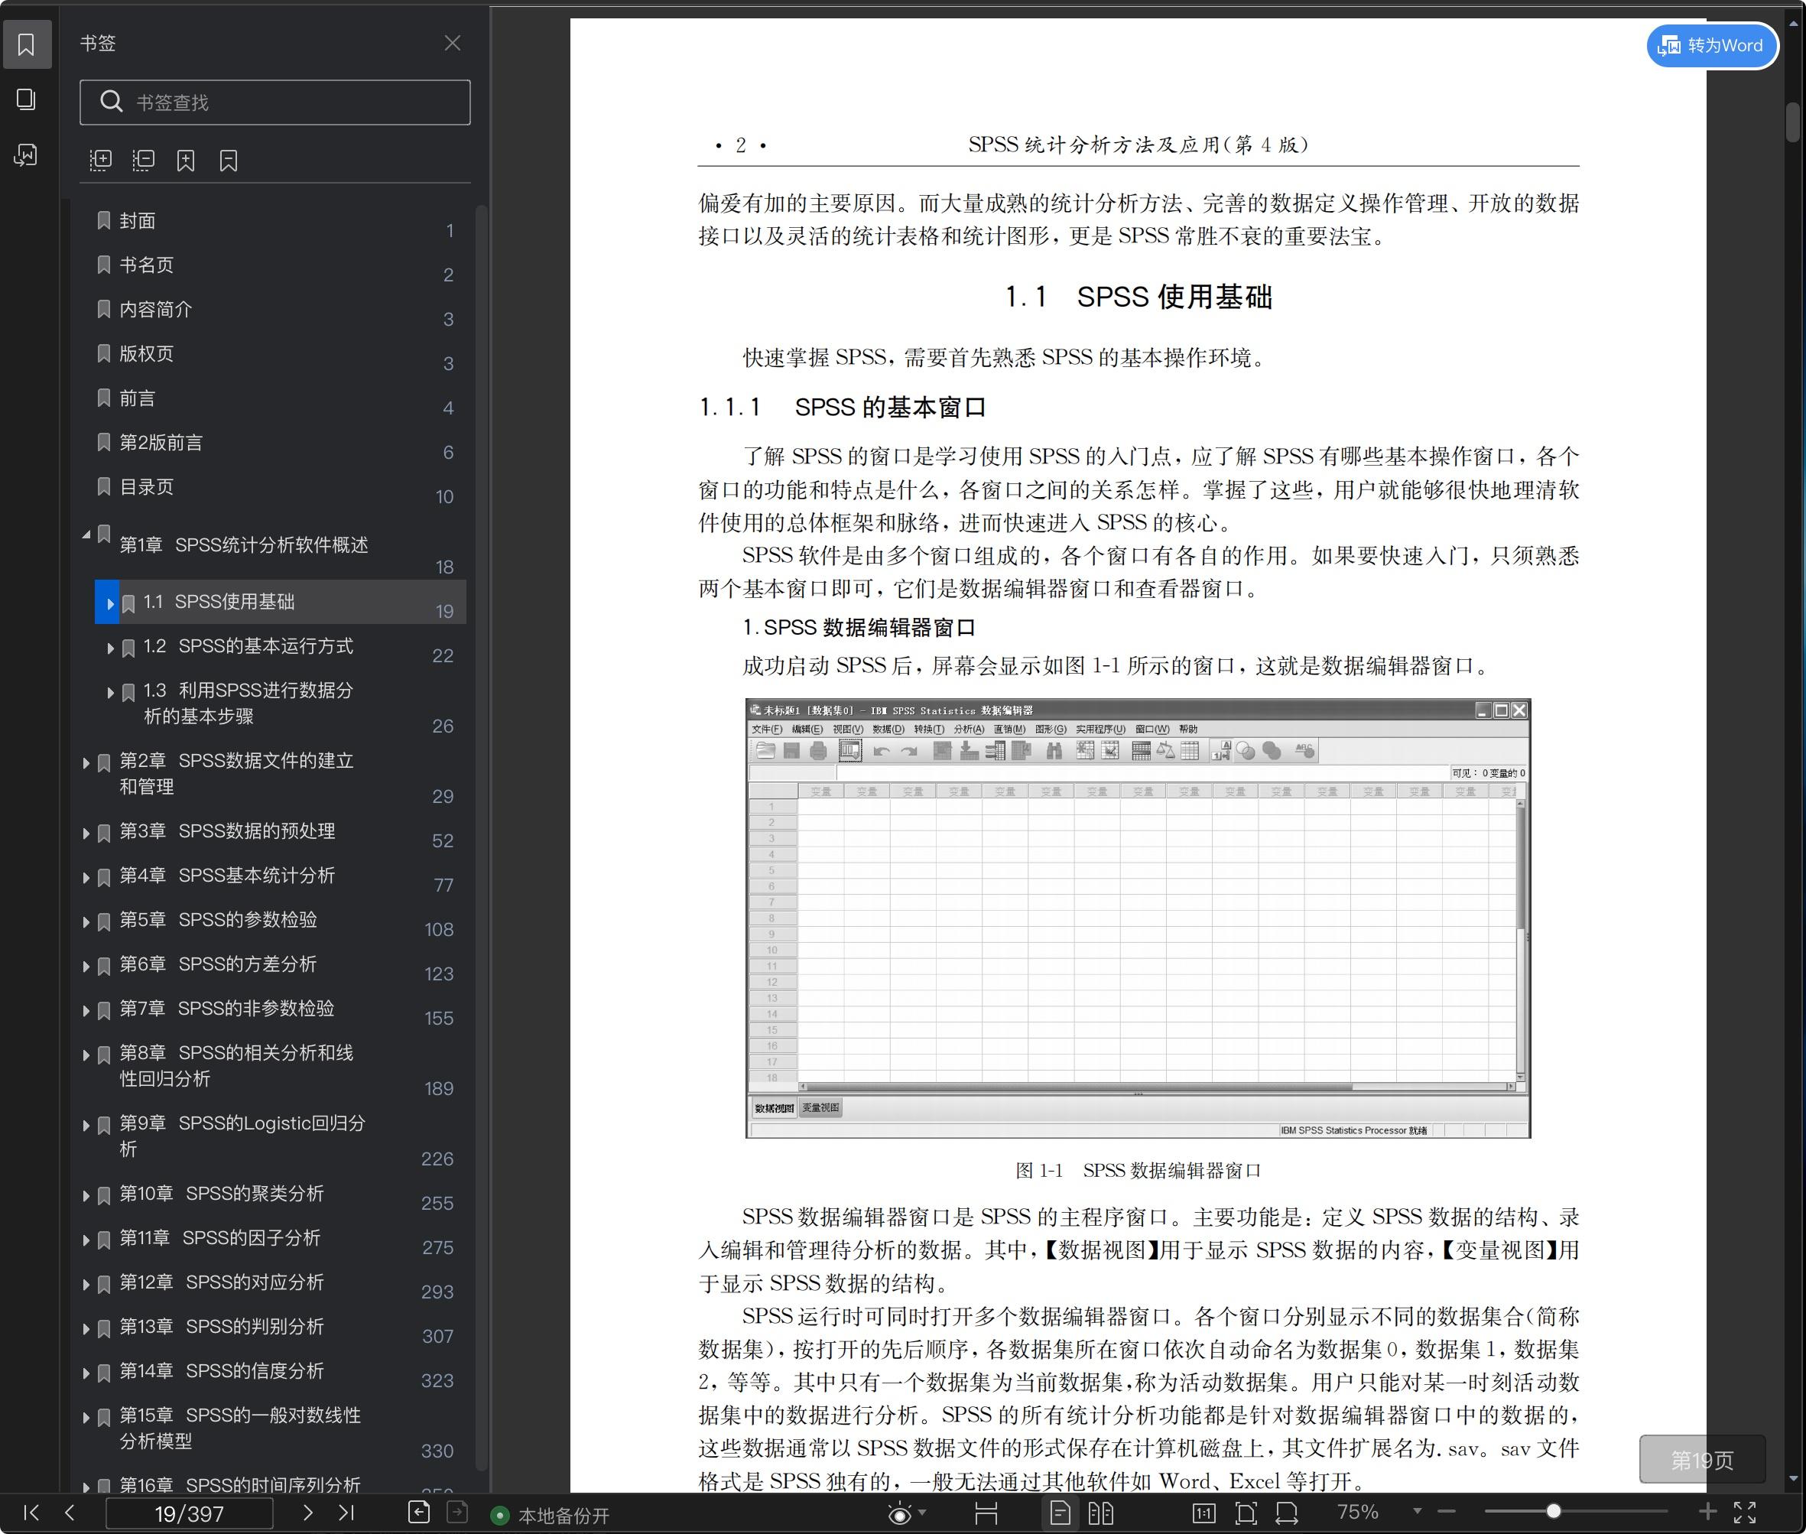Click the 1.1 SPSS 使用基础 heading
The width and height of the screenshot is (1806, 1534).
[1138, 297]
